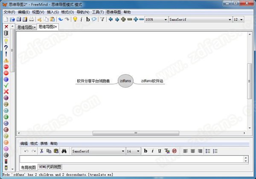Viewport: 256px width, 179px height.
Task: Add the priority 5 icon
Action: (6, 123)
